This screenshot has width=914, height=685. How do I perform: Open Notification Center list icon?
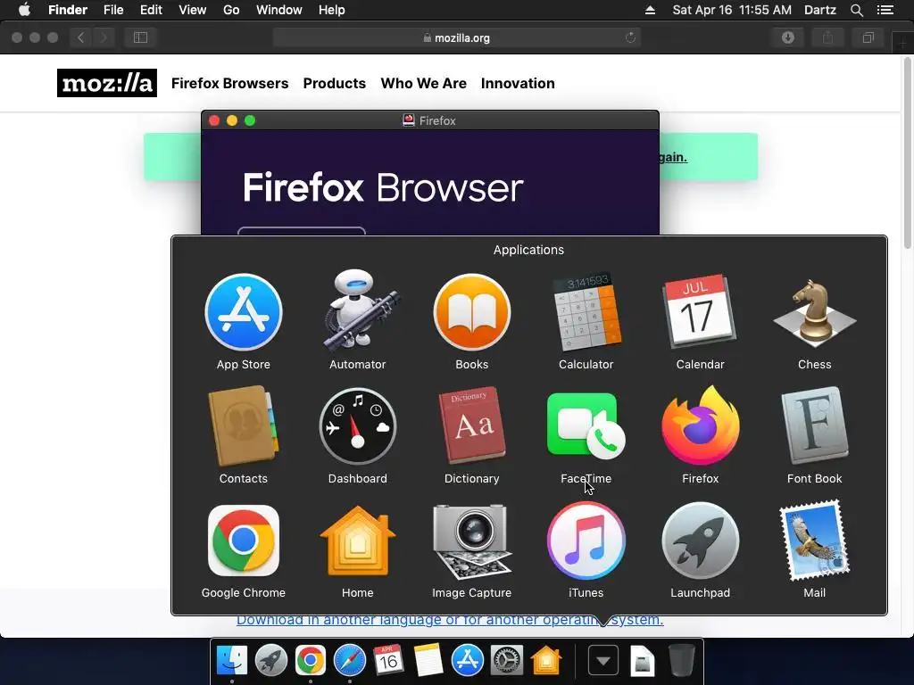coord(885,10)
